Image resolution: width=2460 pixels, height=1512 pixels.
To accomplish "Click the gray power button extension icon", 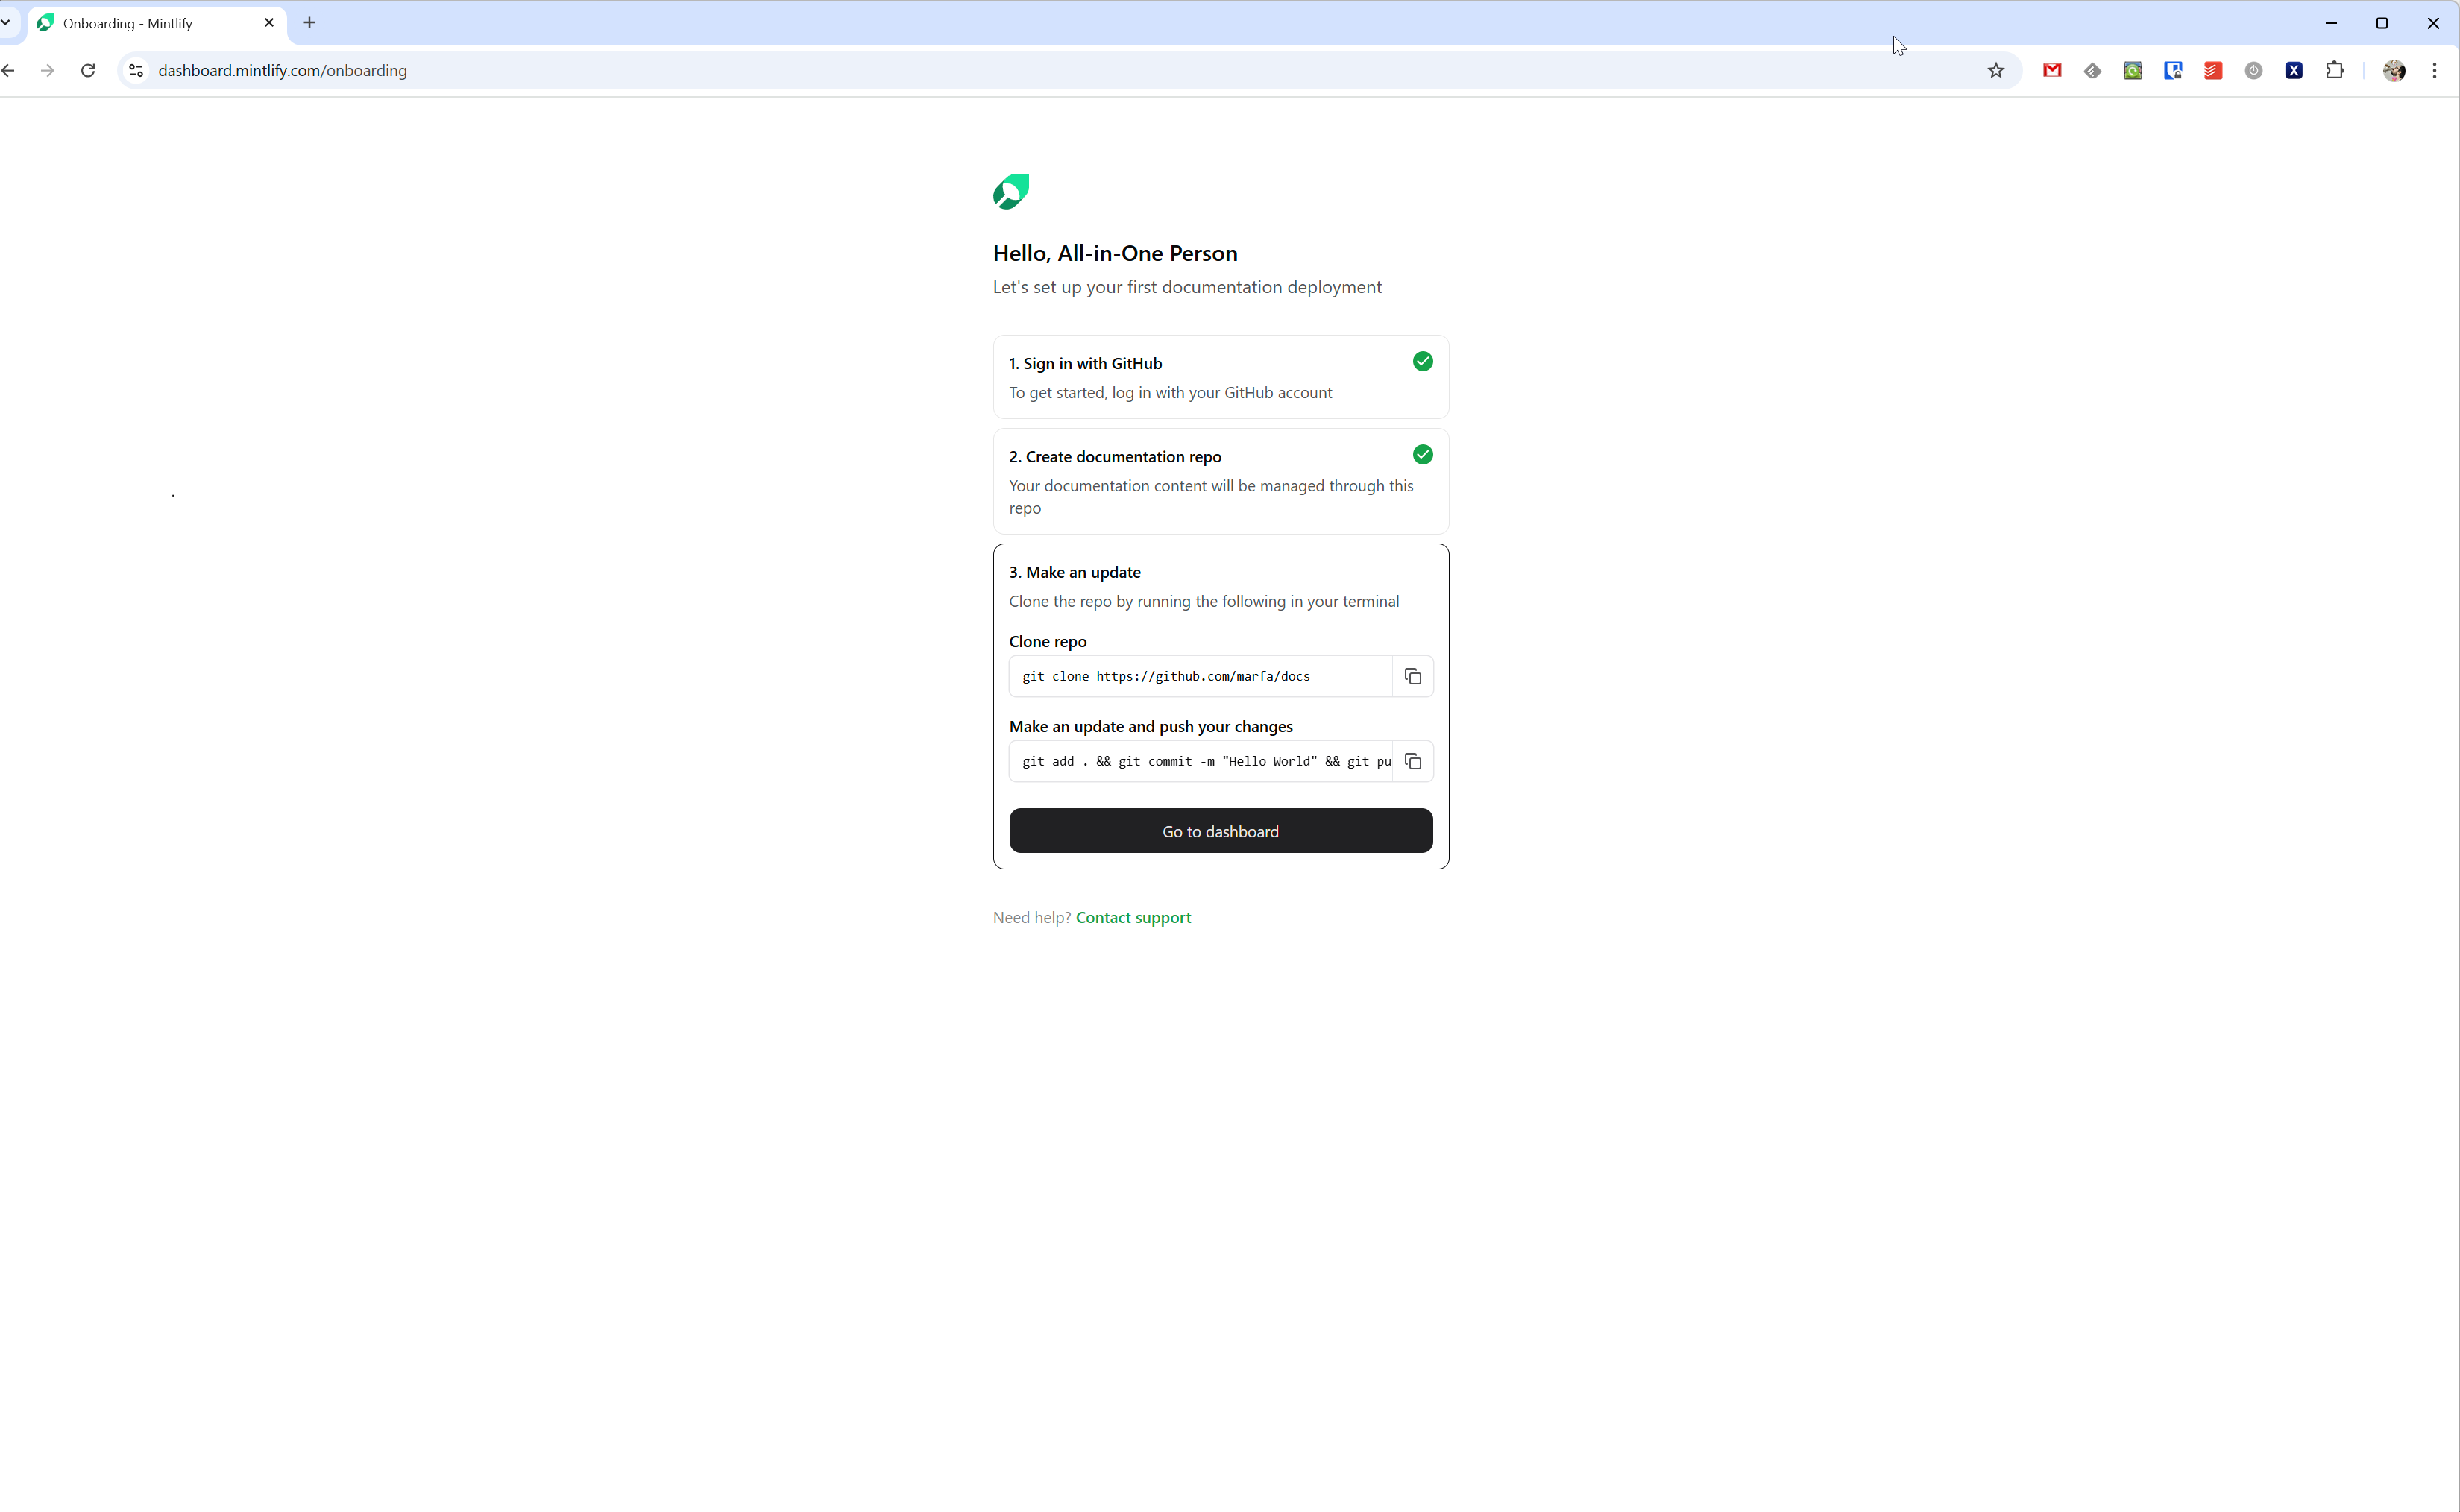I will [2253, 70].
